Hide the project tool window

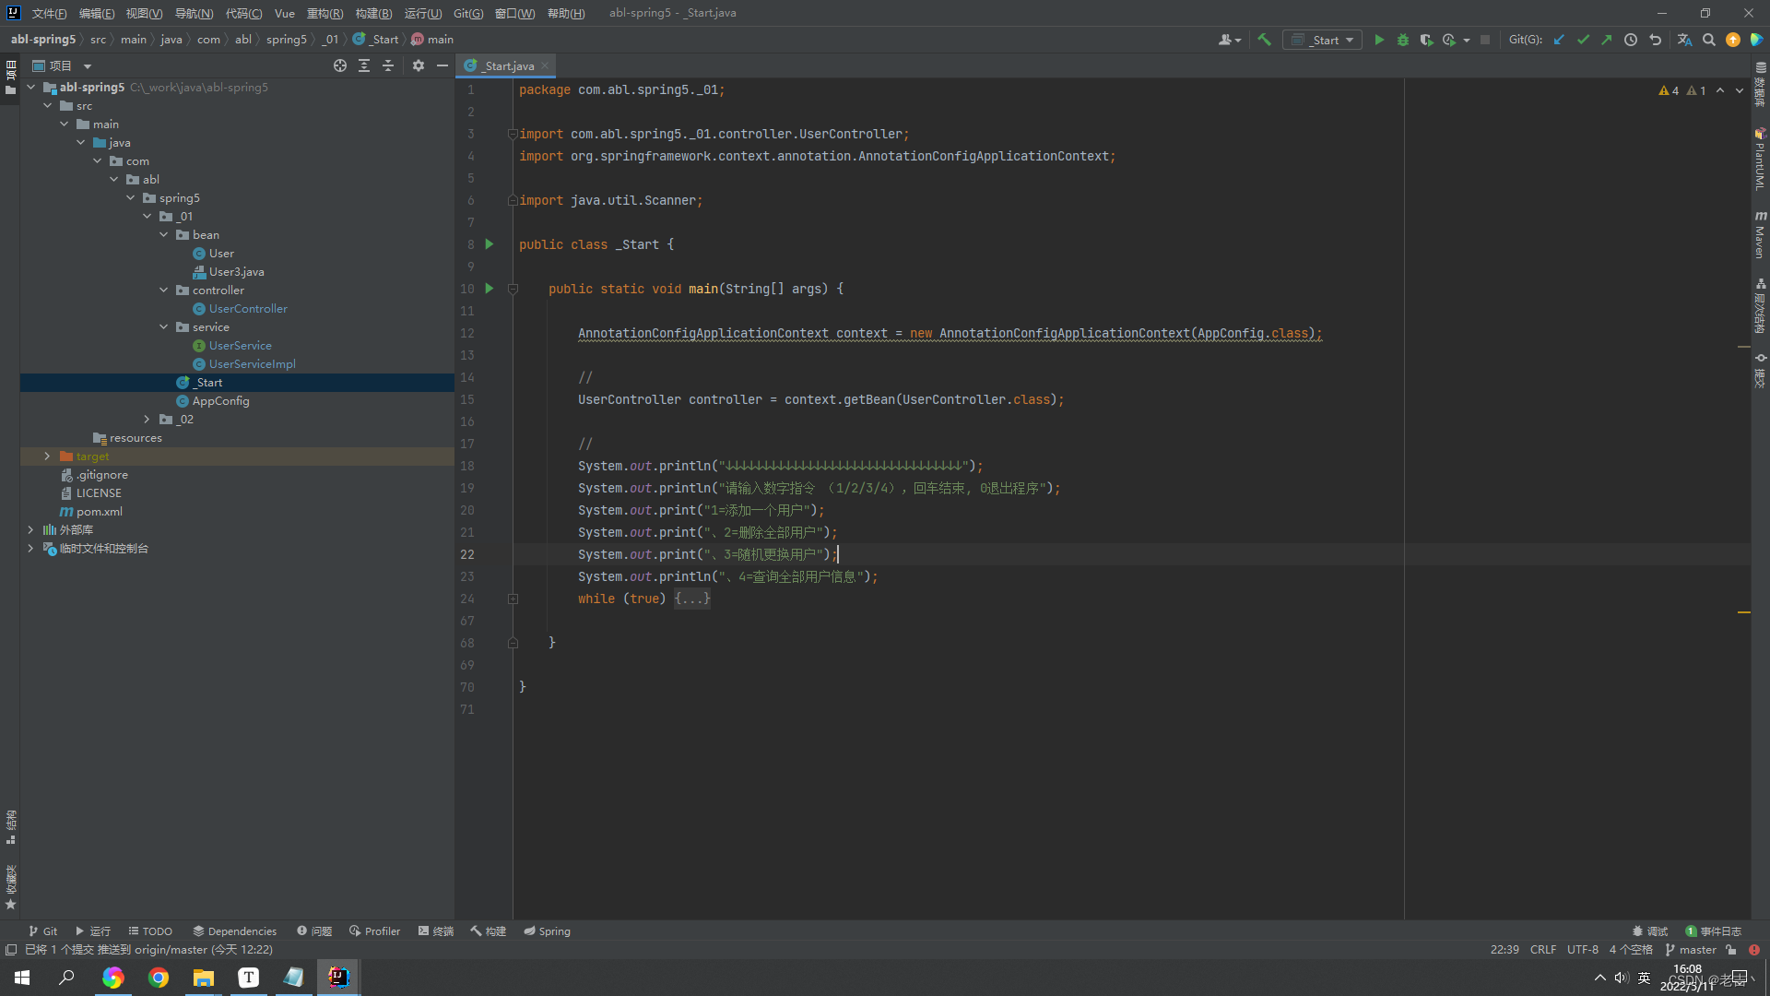click(x=442, y=65)
